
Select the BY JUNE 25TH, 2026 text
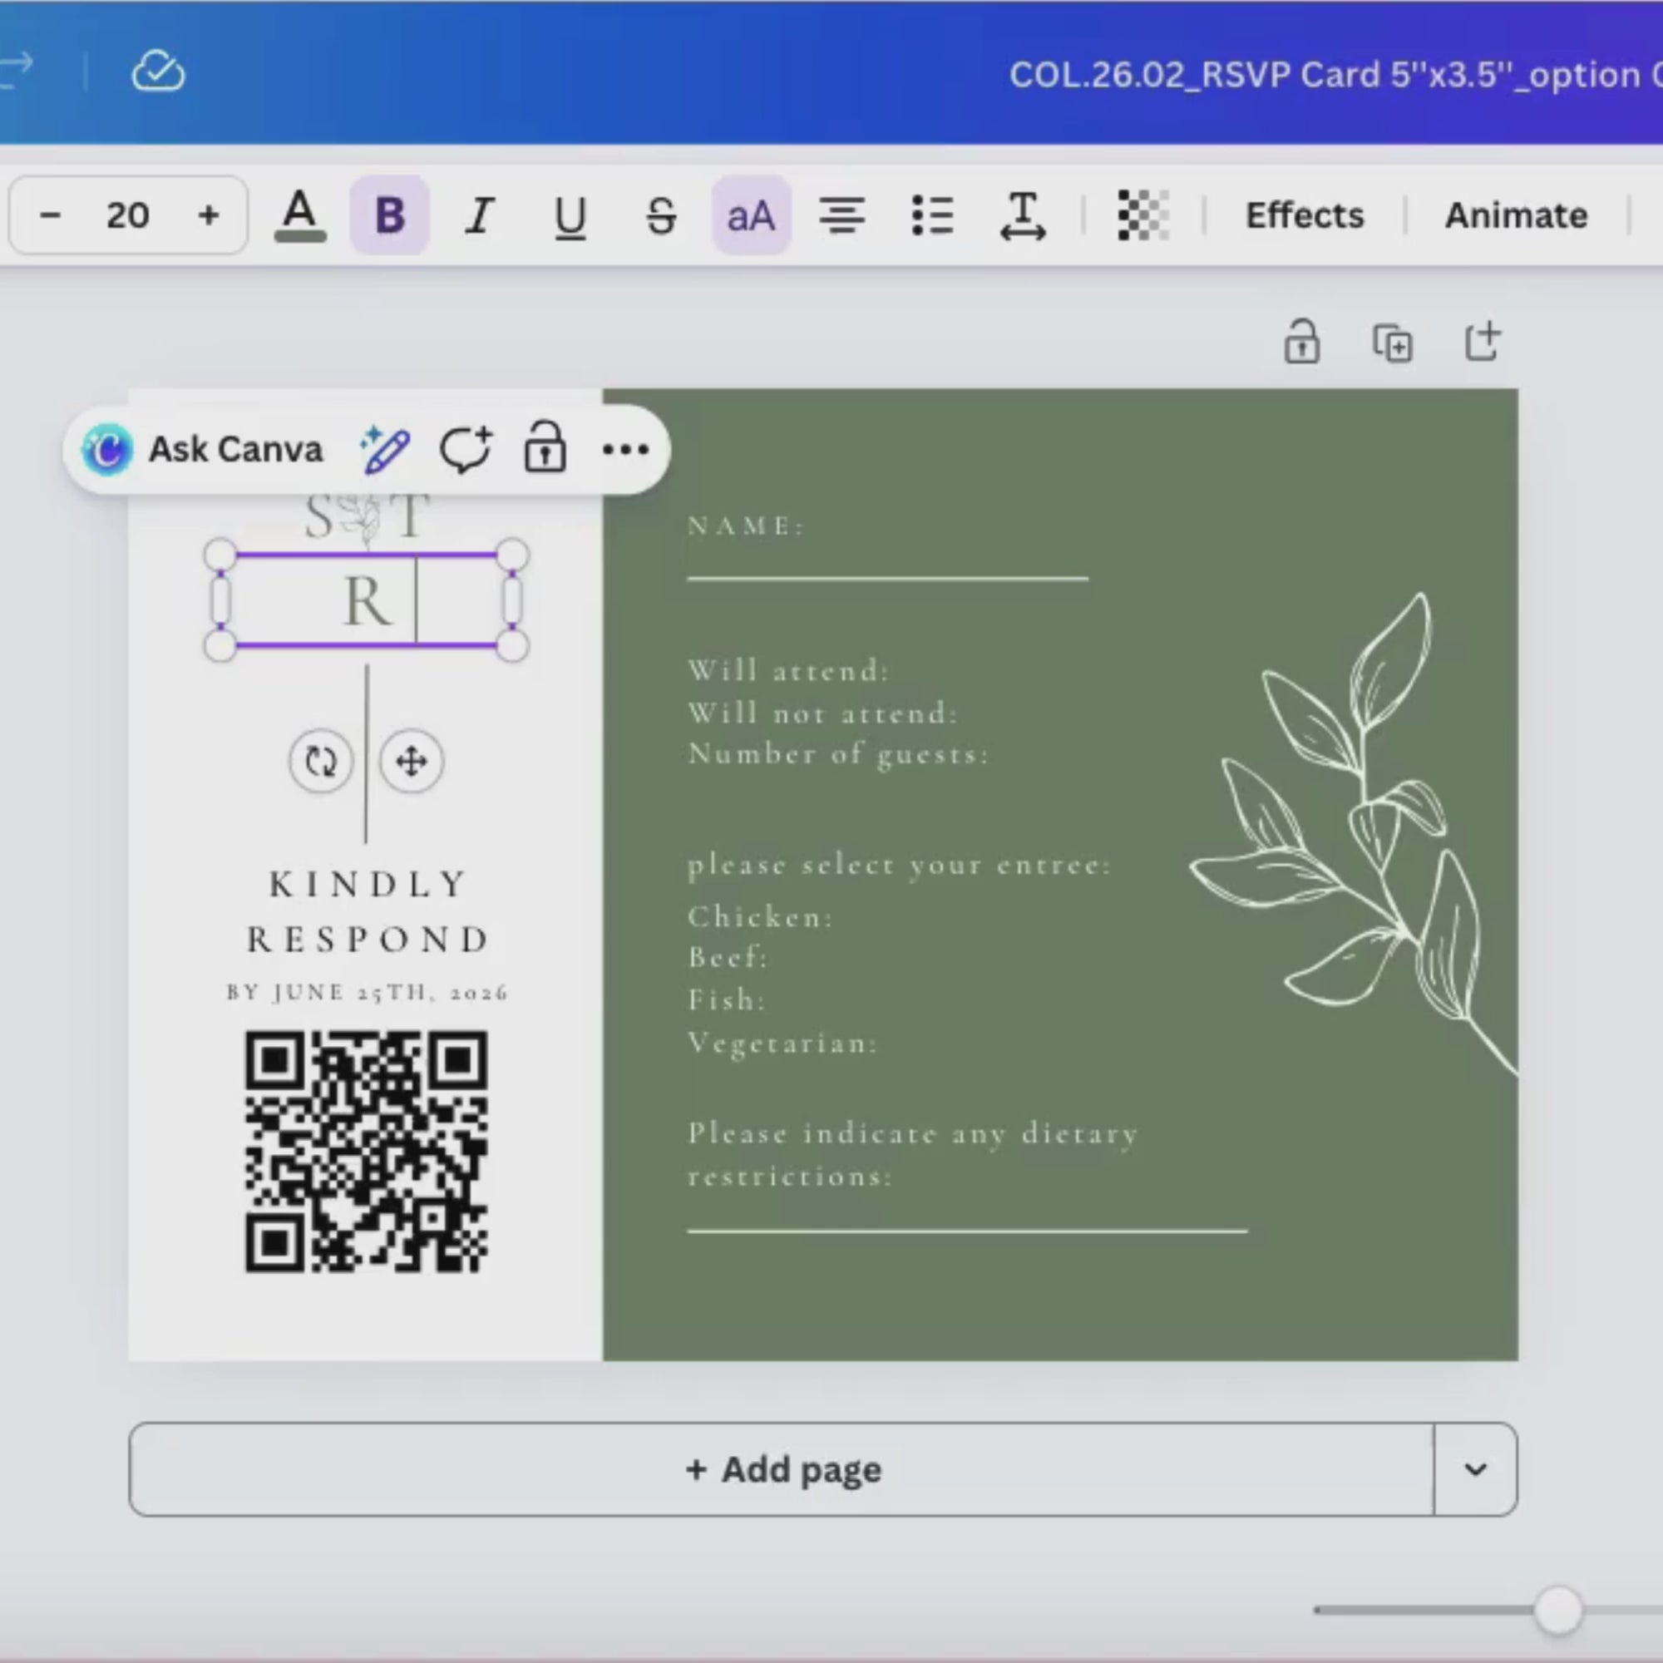click(x=368, y=993)
